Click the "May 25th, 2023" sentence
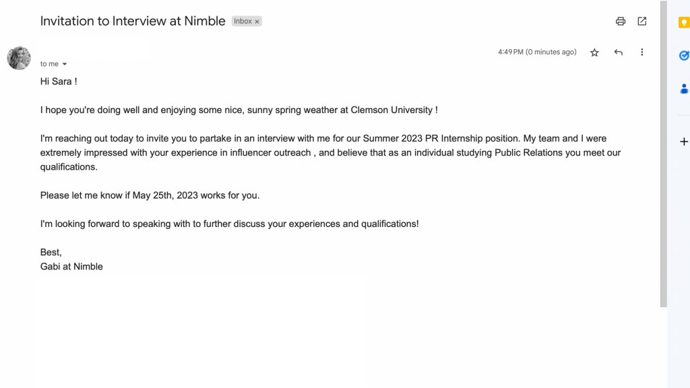The width and height of the screenshot is (690, 388). [150, 195]
